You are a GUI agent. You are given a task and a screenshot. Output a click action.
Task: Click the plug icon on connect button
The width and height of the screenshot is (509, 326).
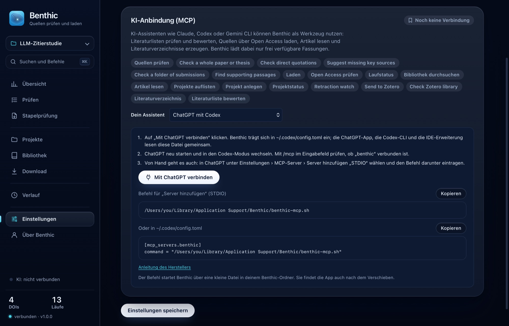(x=148, y=177)
